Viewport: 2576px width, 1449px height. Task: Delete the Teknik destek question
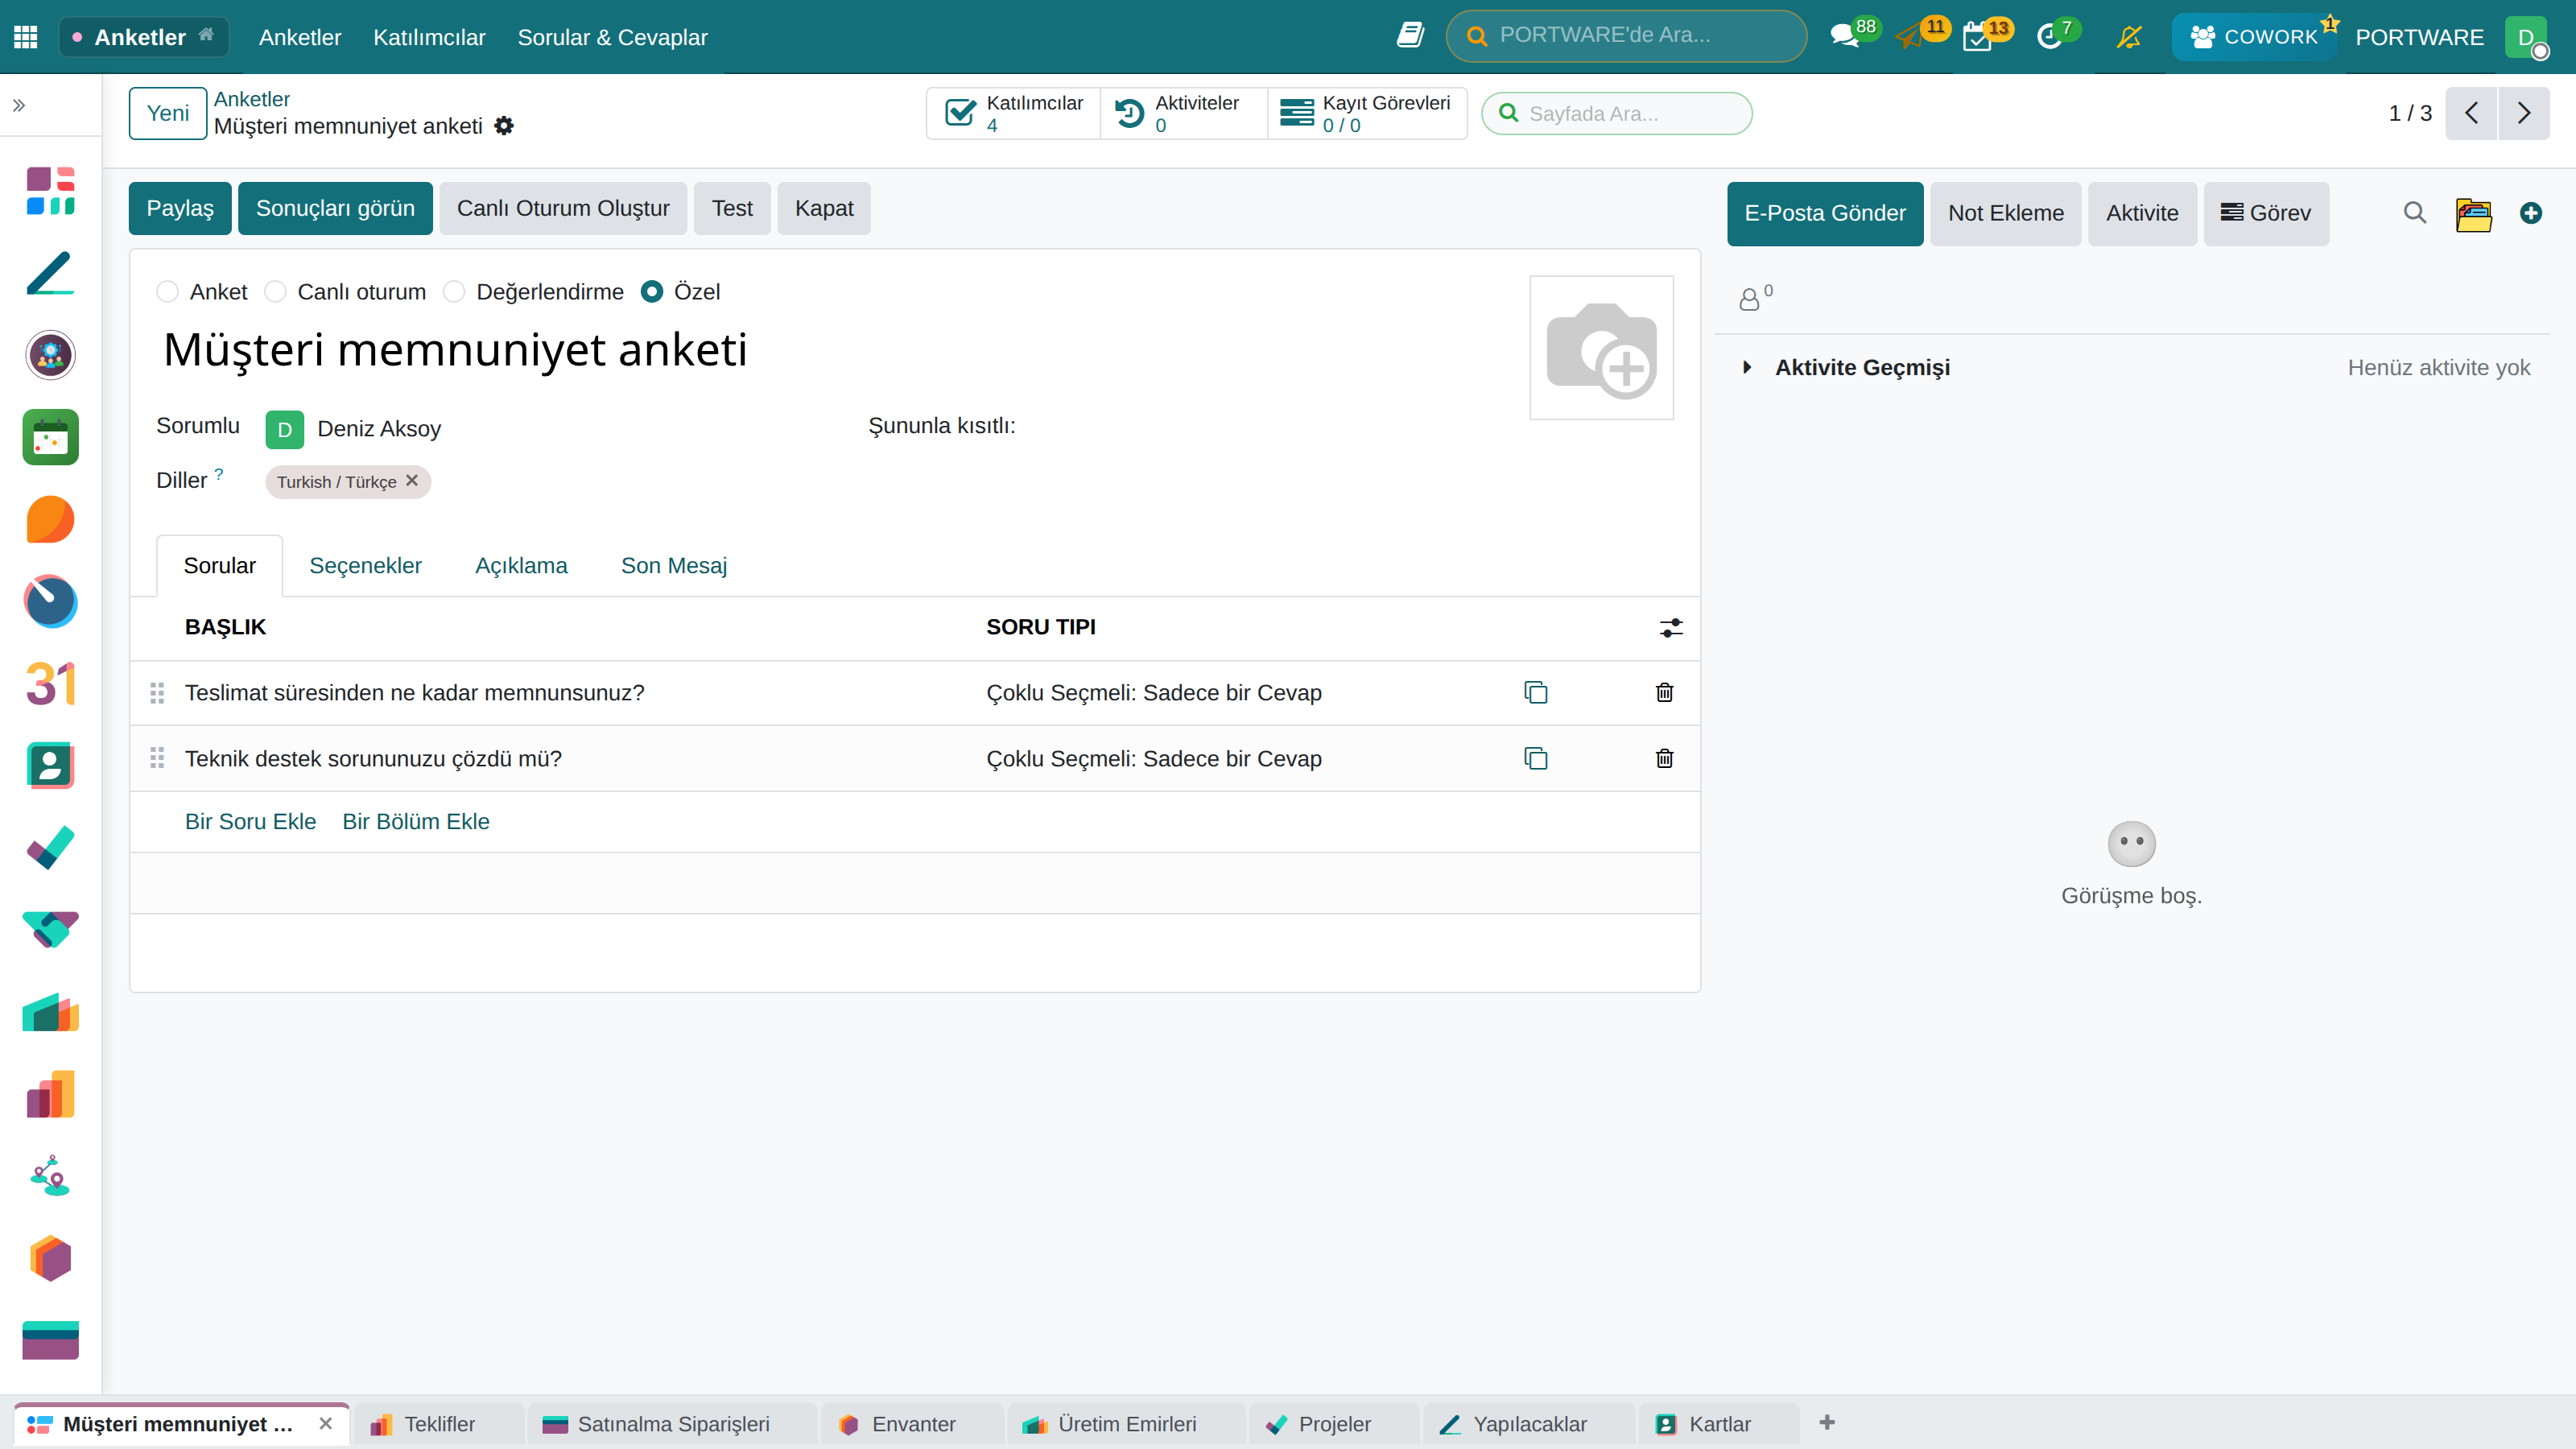[x=1664, y=758]
